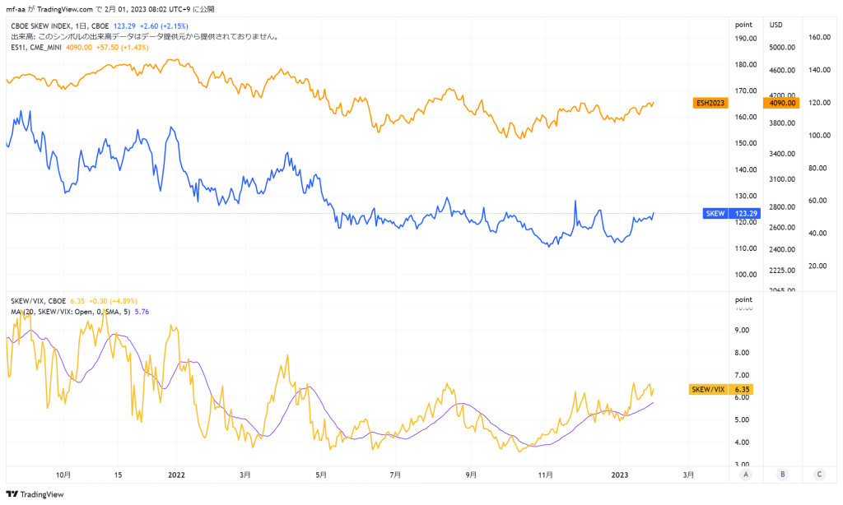Click the upper pane point scale header

[743, 25]
